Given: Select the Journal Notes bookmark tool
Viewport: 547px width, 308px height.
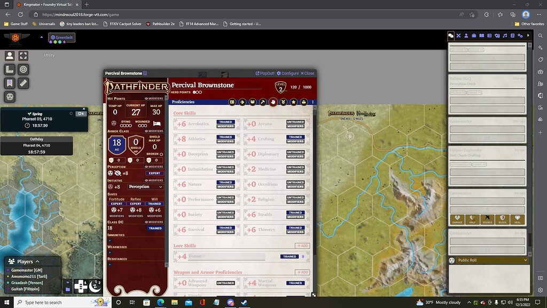Looking at the screenshot, I should click(10, 83).
